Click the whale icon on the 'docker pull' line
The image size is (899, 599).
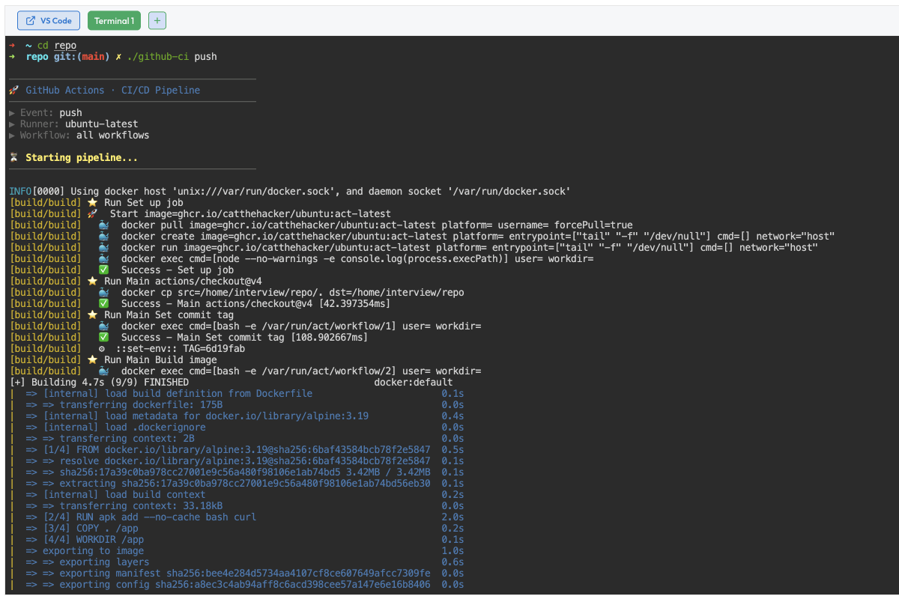[104, 225]
